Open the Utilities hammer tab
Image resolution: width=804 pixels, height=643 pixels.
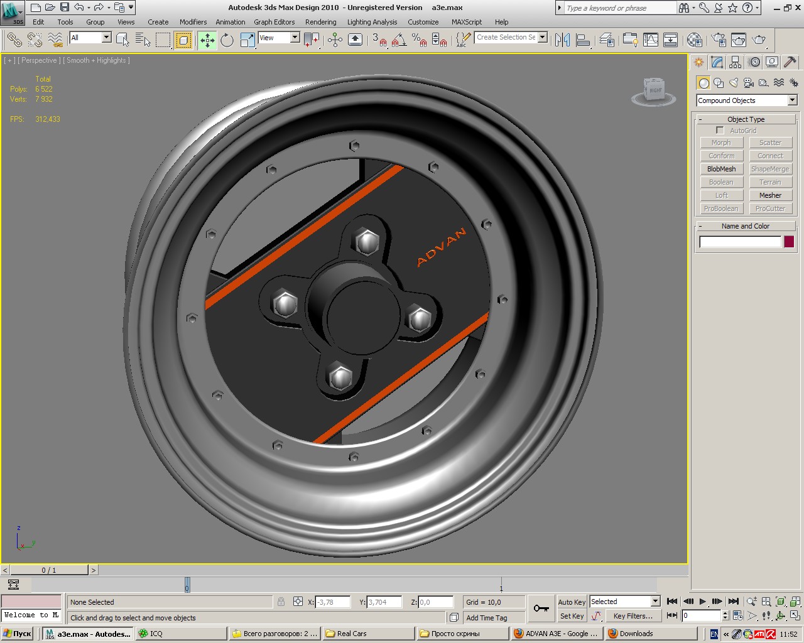[x=790, y=62]
